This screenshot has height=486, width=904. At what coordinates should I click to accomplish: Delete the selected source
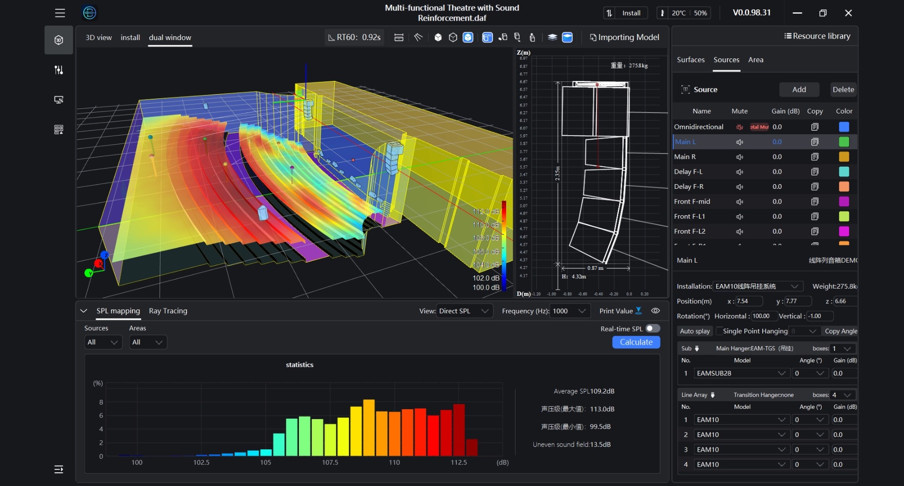pyautogui.click(x=843, y=89)
